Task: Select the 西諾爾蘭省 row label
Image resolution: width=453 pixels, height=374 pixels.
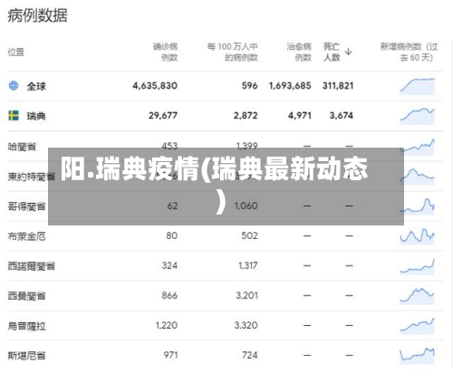Action: (32, 266)
